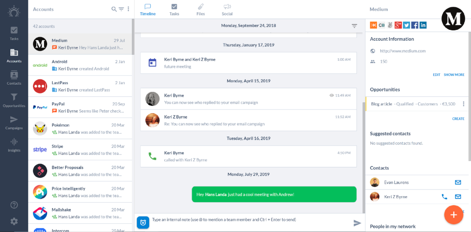Open Campaigns in the sidebar
The width and height of the screenshot is (471, 232).
tap(14, 123)
